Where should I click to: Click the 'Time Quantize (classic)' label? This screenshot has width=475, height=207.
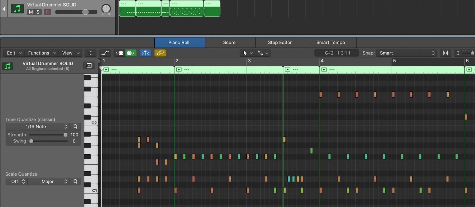pyautogui.click(x=30, y=119)
